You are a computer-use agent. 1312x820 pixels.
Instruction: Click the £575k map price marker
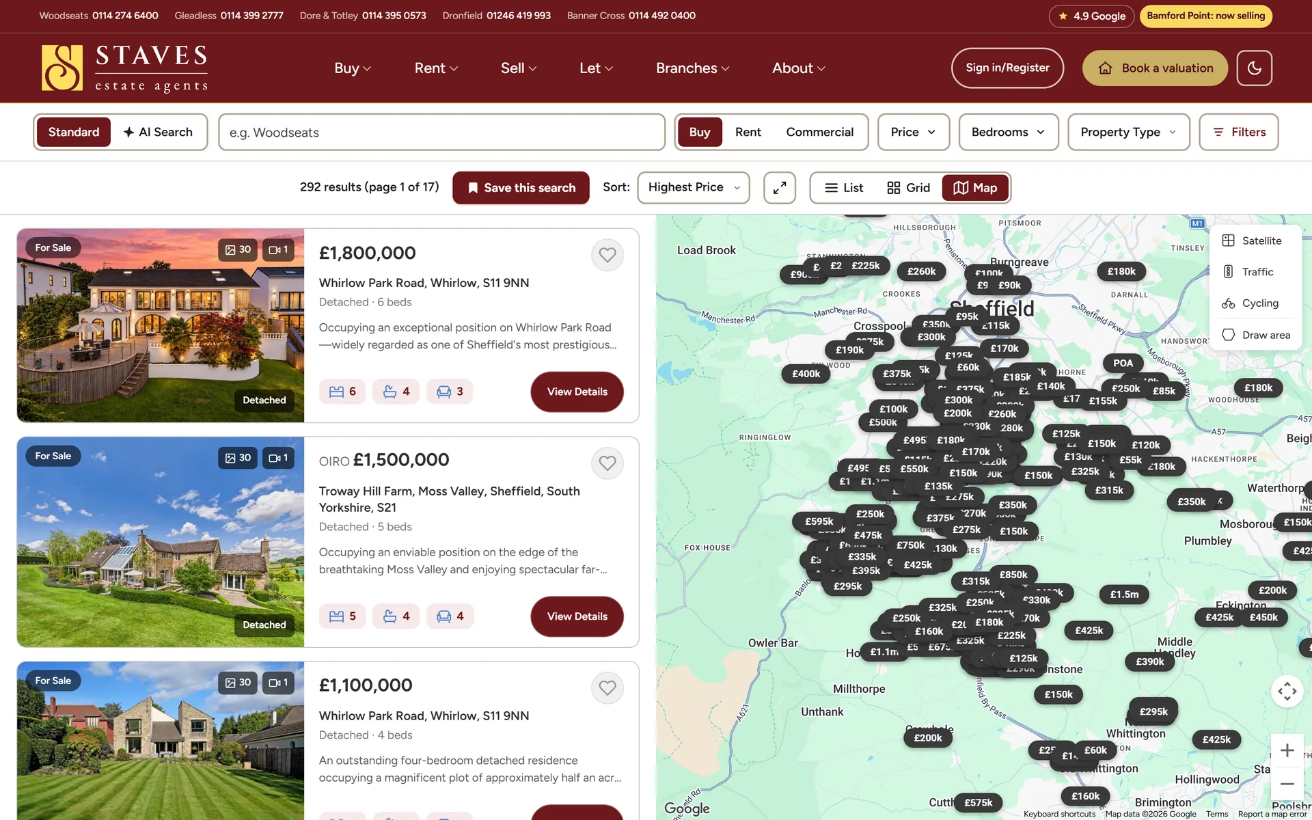[978, 802]
